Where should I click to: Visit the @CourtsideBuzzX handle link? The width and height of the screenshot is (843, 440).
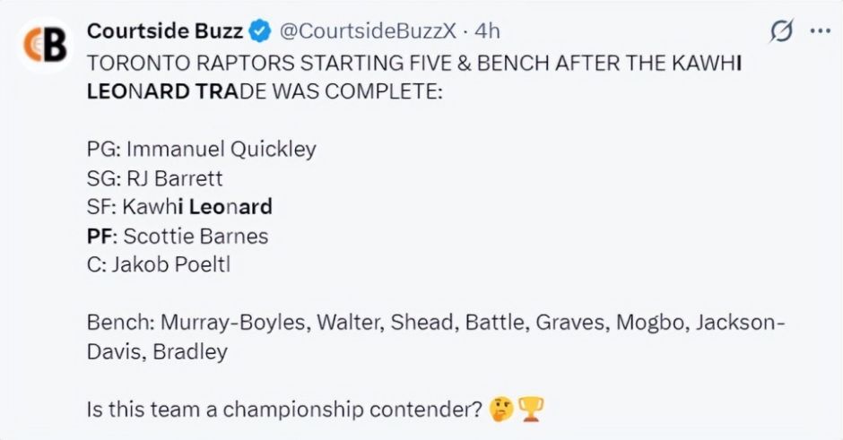[368, 31]
